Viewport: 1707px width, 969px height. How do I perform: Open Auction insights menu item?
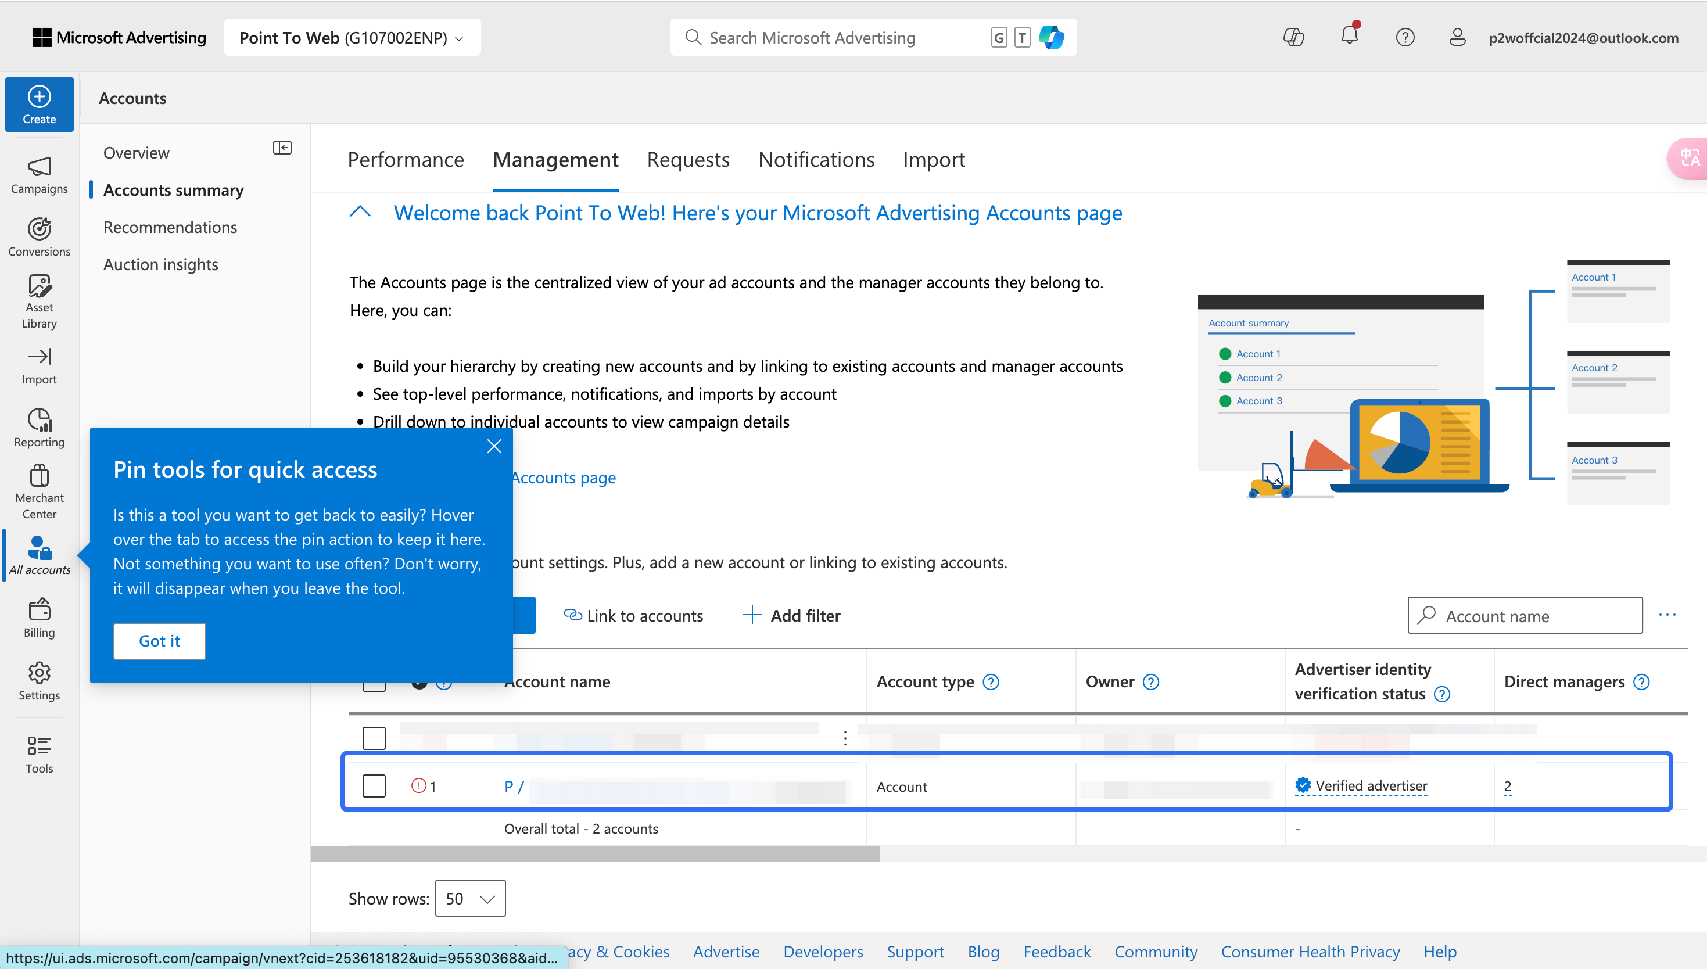[x=161, y=265]
